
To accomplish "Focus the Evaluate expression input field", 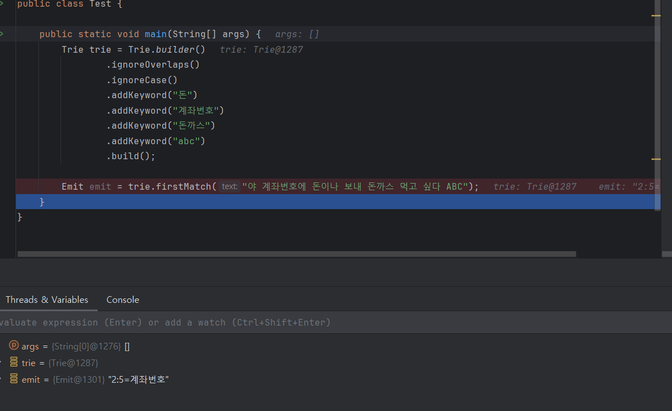I will 336,322.
